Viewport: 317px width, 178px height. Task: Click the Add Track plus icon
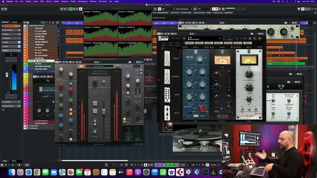coord(25,23)
